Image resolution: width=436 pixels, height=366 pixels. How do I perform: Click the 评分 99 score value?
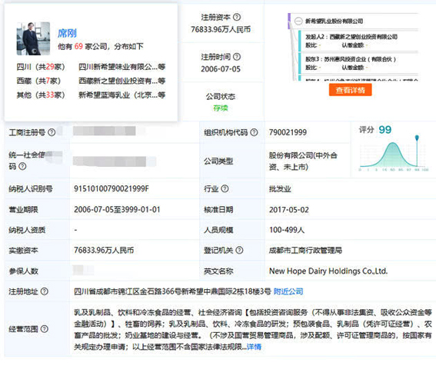[384, 130]
